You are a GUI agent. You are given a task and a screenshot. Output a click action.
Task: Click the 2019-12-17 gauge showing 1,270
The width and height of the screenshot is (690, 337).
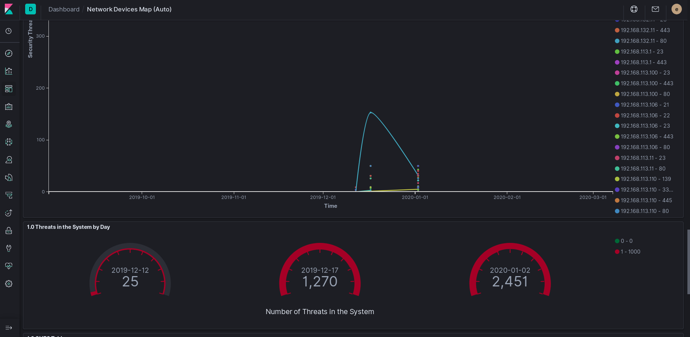[320, 270]
